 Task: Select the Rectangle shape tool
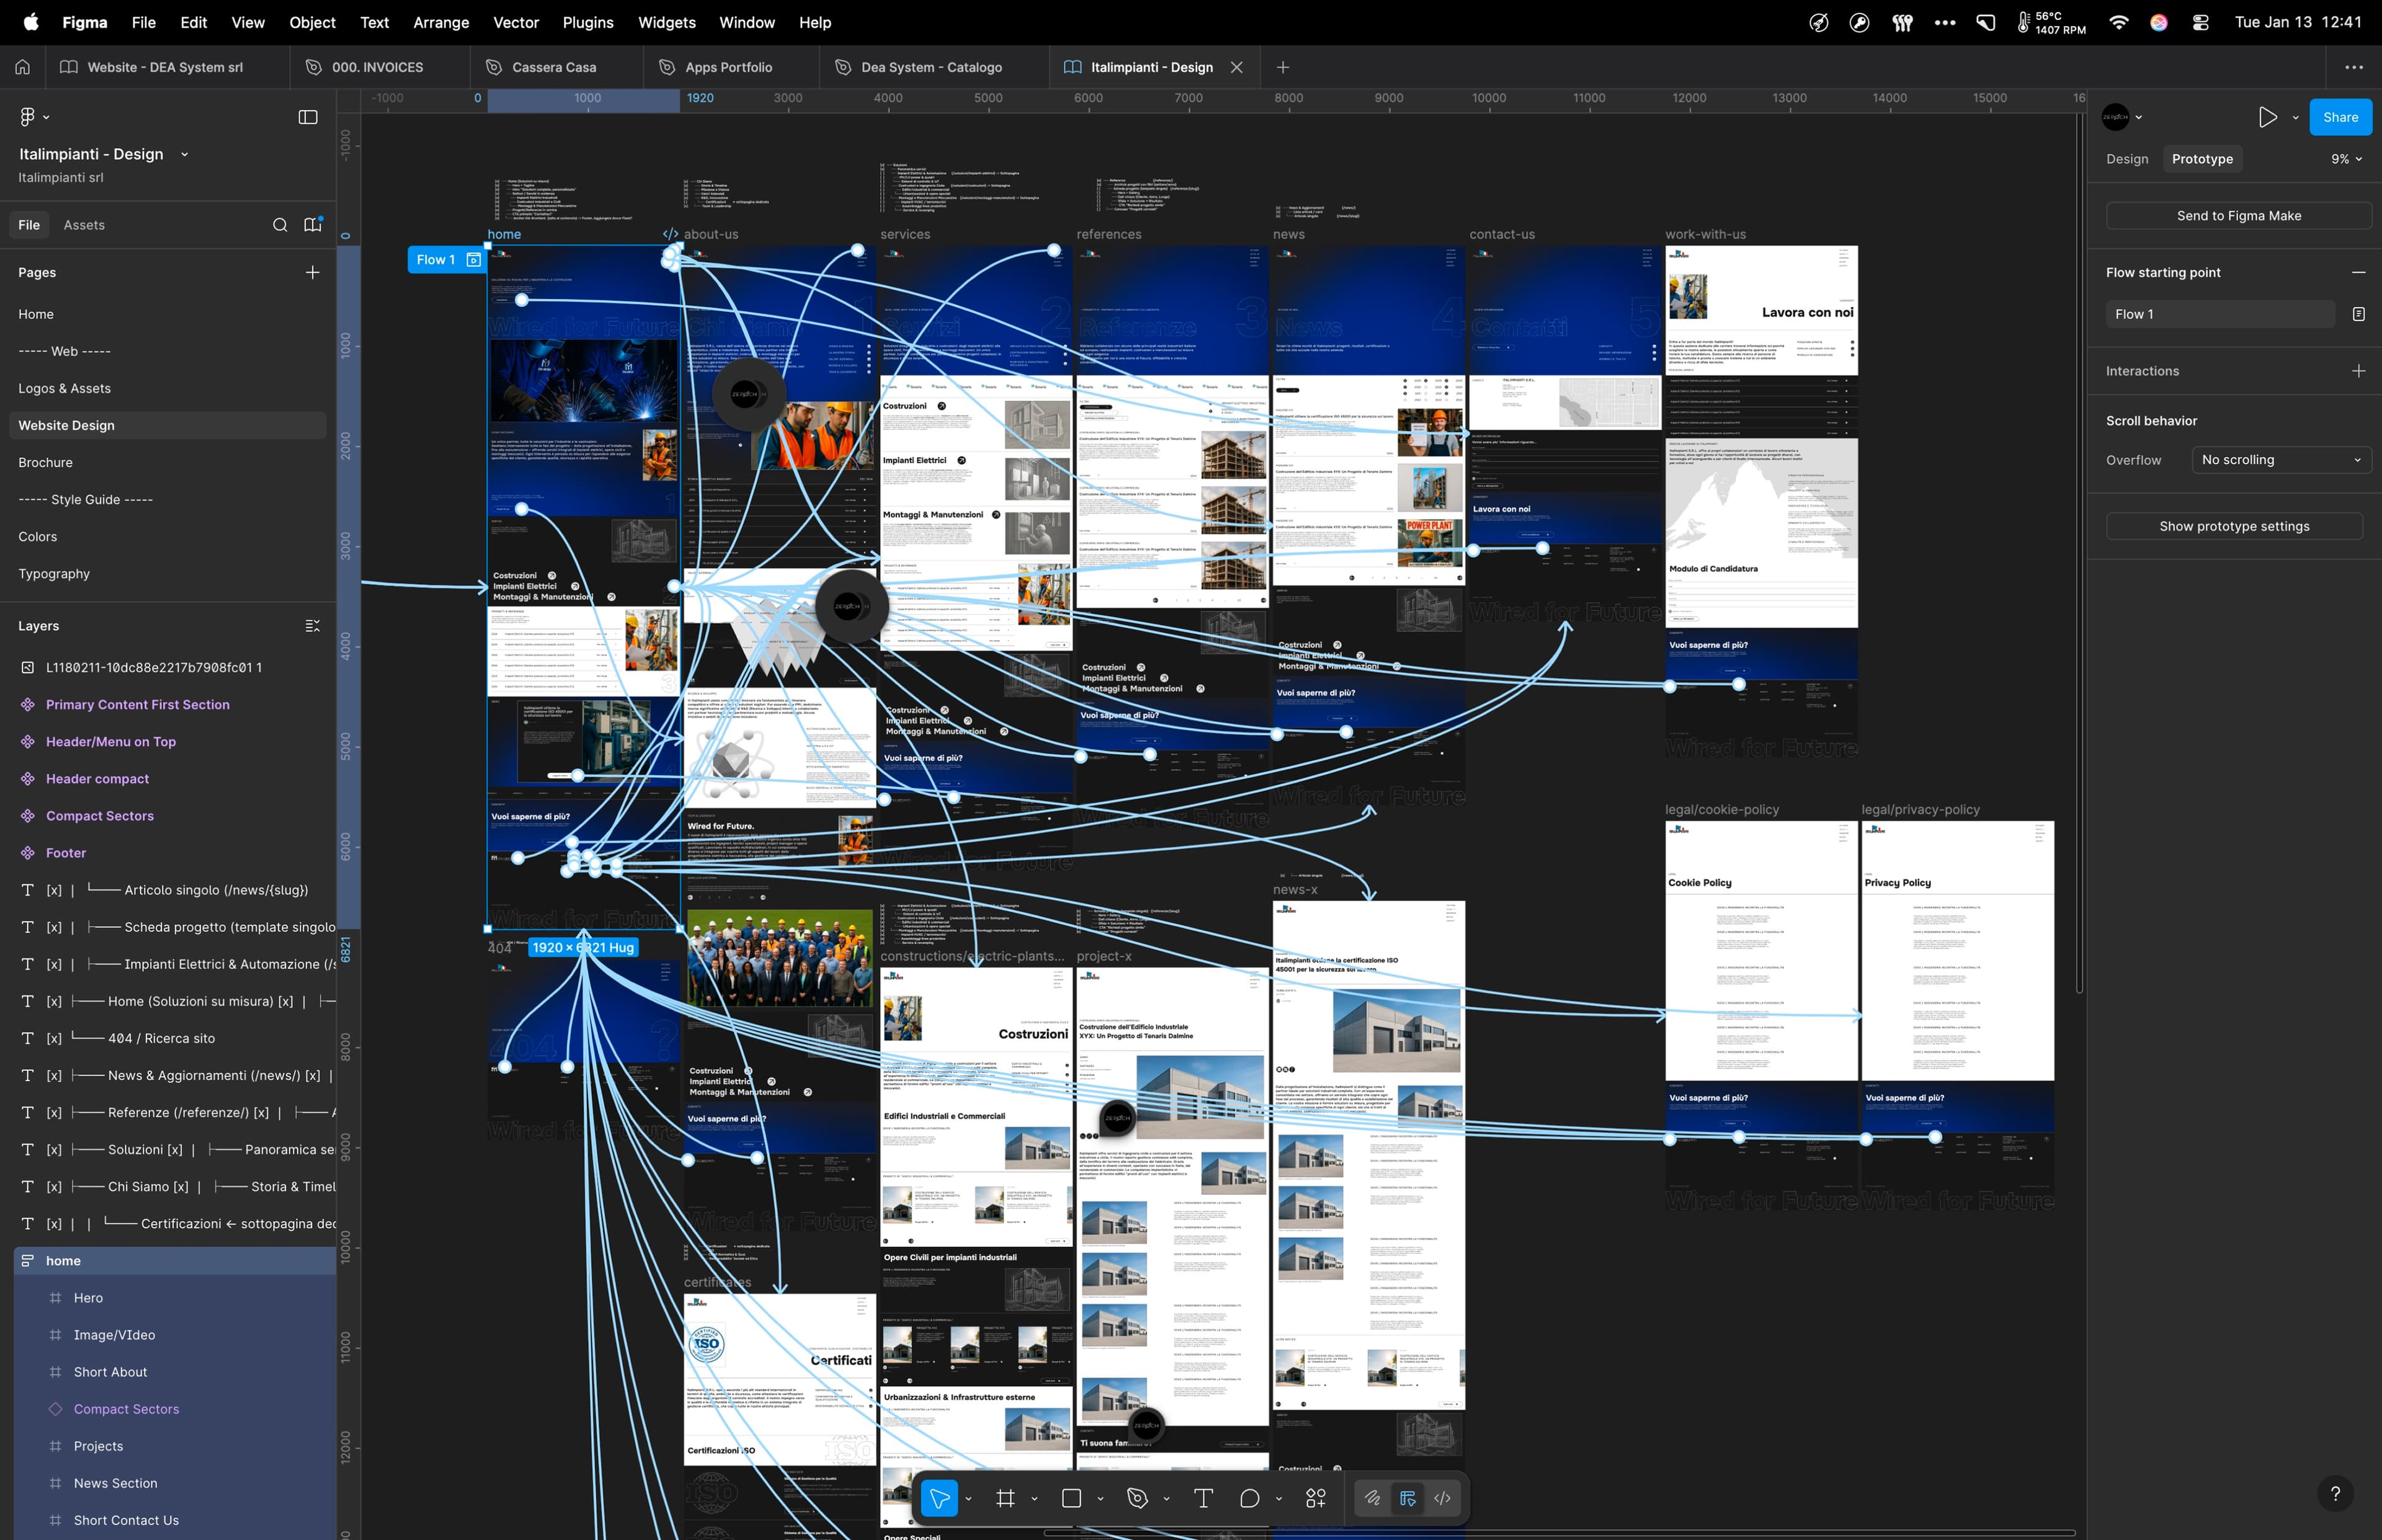(x=1071, y=1498)
